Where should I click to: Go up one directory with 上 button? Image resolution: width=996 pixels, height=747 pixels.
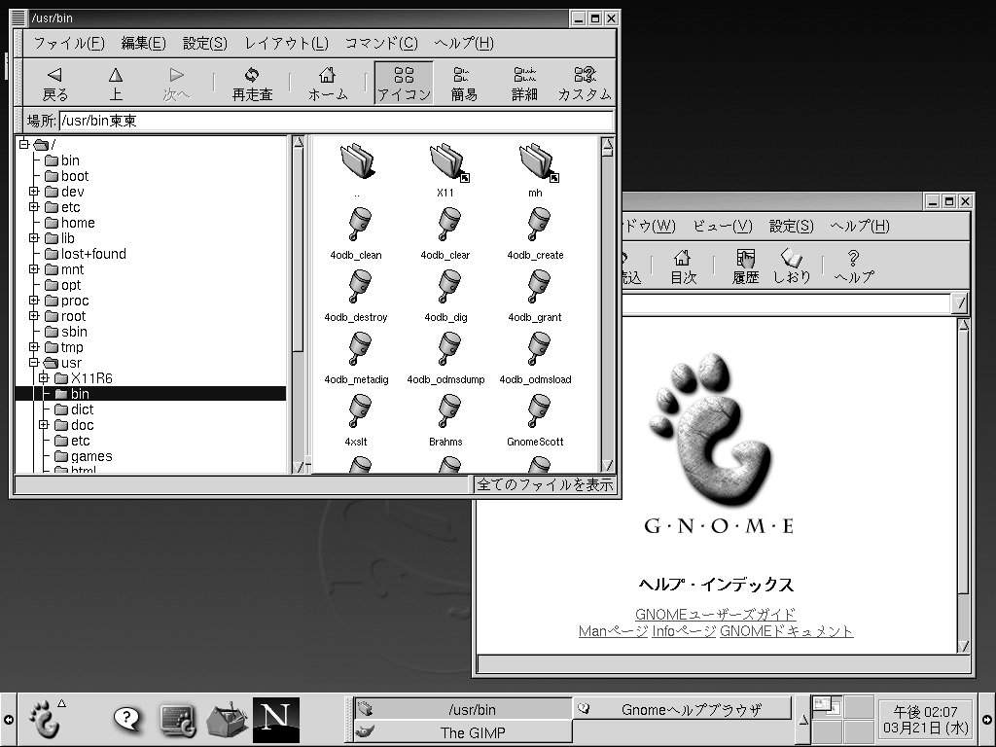coord(116,84)
